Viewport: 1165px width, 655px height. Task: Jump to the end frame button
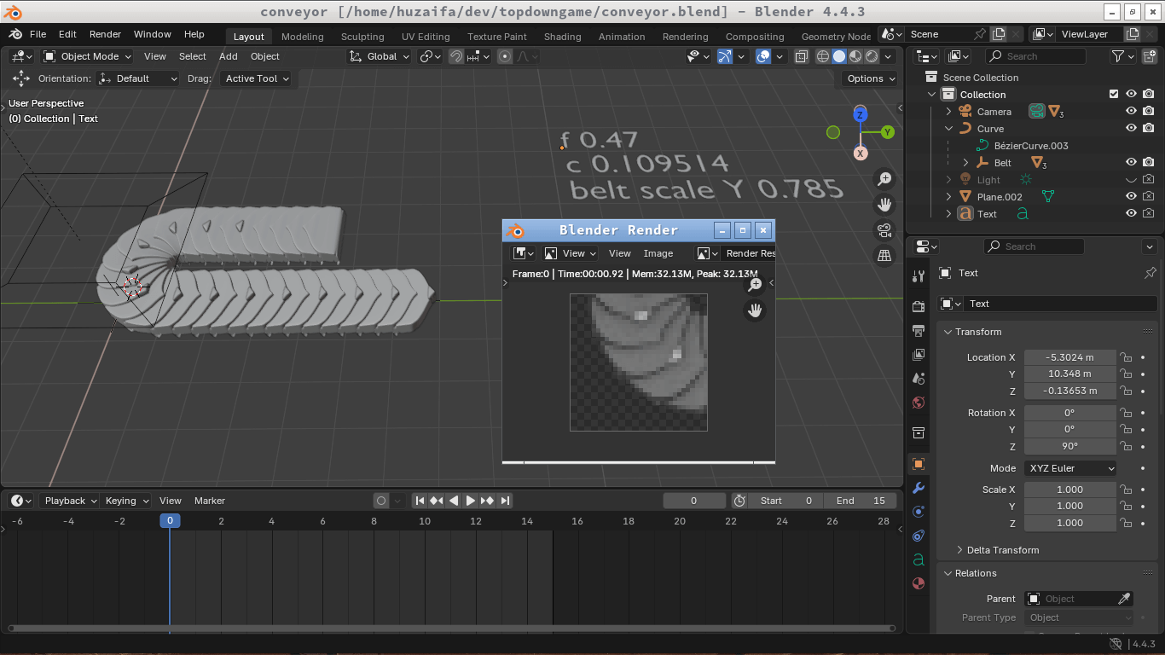click(x=505, y=501)
